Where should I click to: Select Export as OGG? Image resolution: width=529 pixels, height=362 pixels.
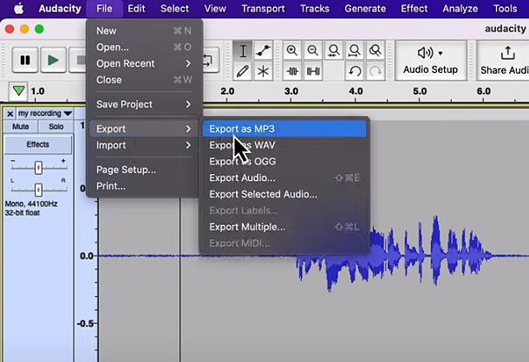[284, 161]
